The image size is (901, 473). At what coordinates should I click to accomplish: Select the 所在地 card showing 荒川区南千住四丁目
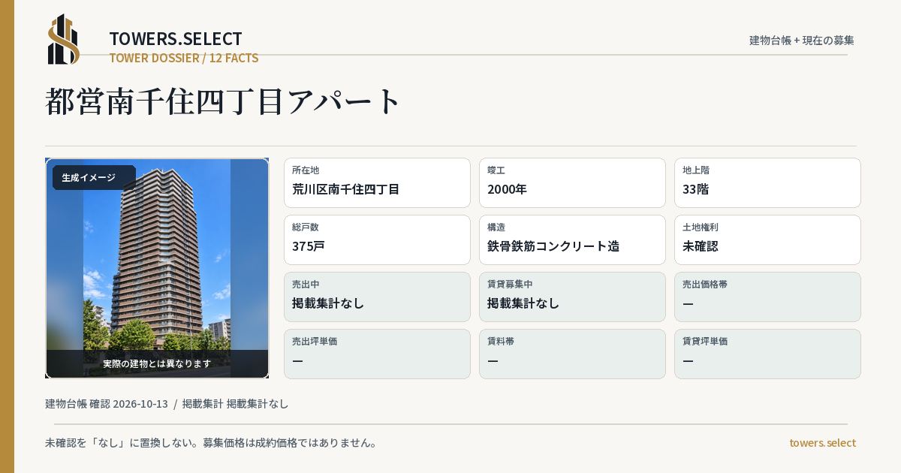click(377, 182)
